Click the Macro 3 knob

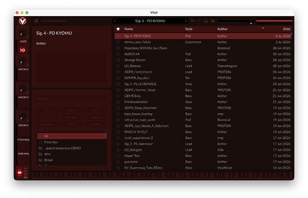[x=22, y=89]
